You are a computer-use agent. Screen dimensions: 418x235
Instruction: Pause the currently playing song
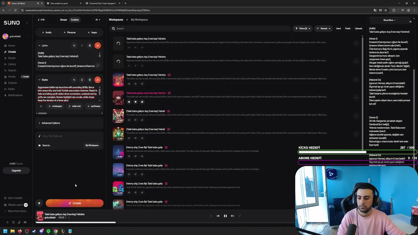[225, 216]
